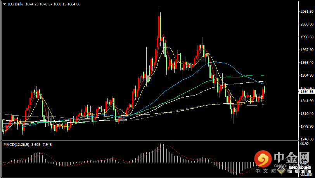Select the 1810.40 price axis label
This screenshot has width=315, height=178.
coord(307,113)
